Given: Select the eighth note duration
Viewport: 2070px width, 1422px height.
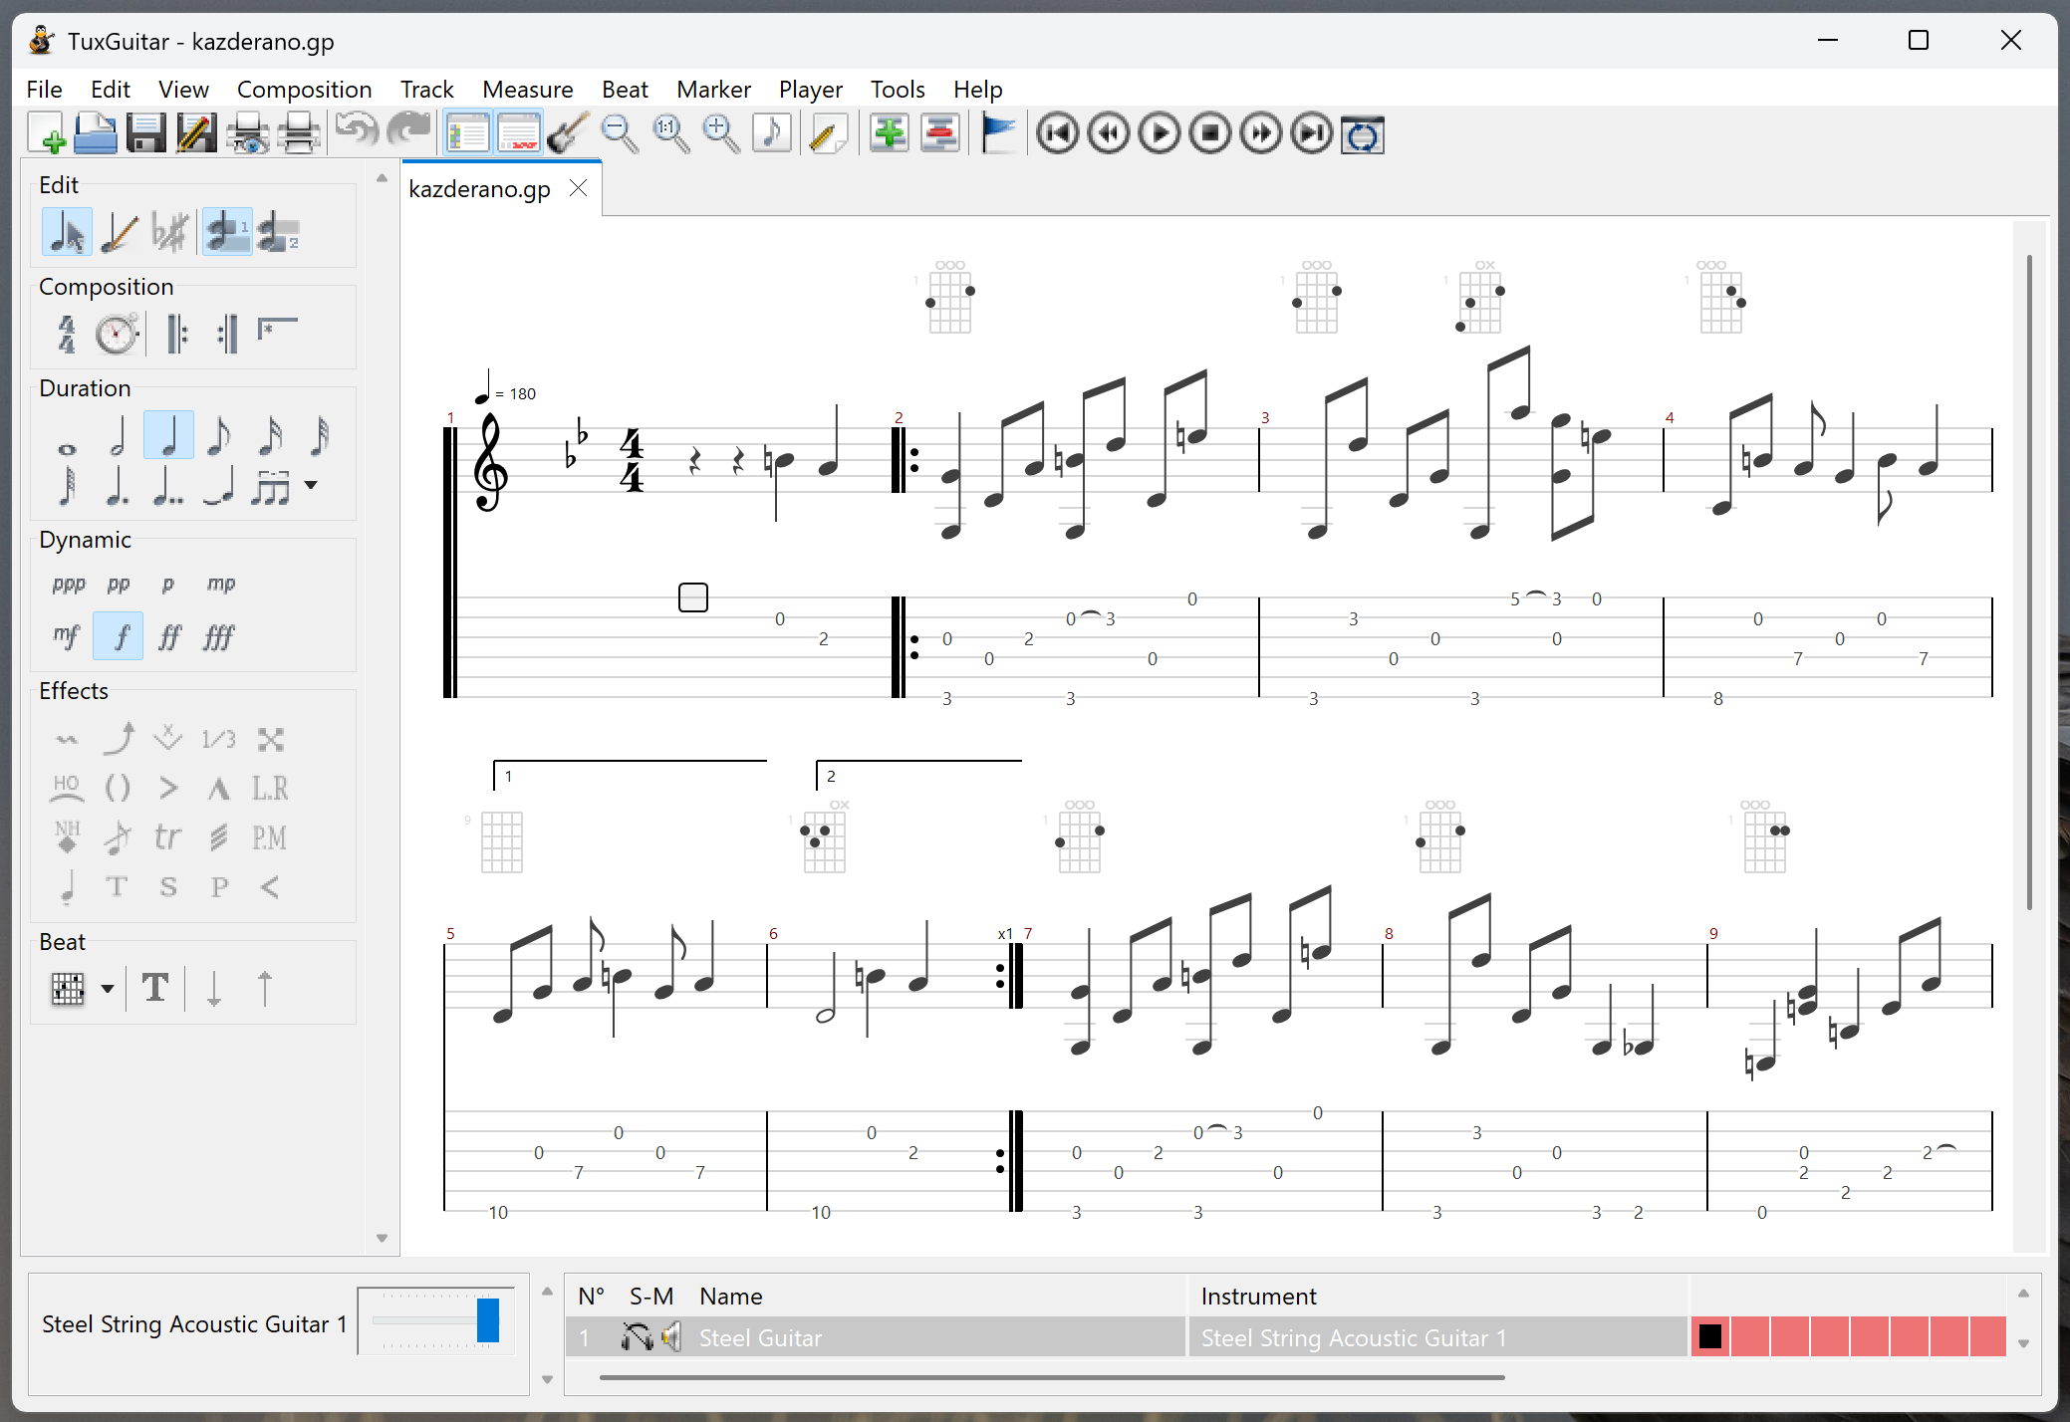Looking at the screenshot, I should (x=219, y=436).
